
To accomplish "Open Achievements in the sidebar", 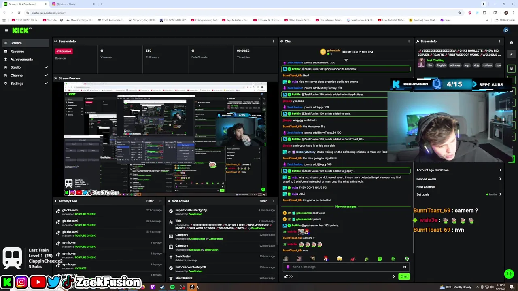I will pyautogui.click(x=26, y=59).
